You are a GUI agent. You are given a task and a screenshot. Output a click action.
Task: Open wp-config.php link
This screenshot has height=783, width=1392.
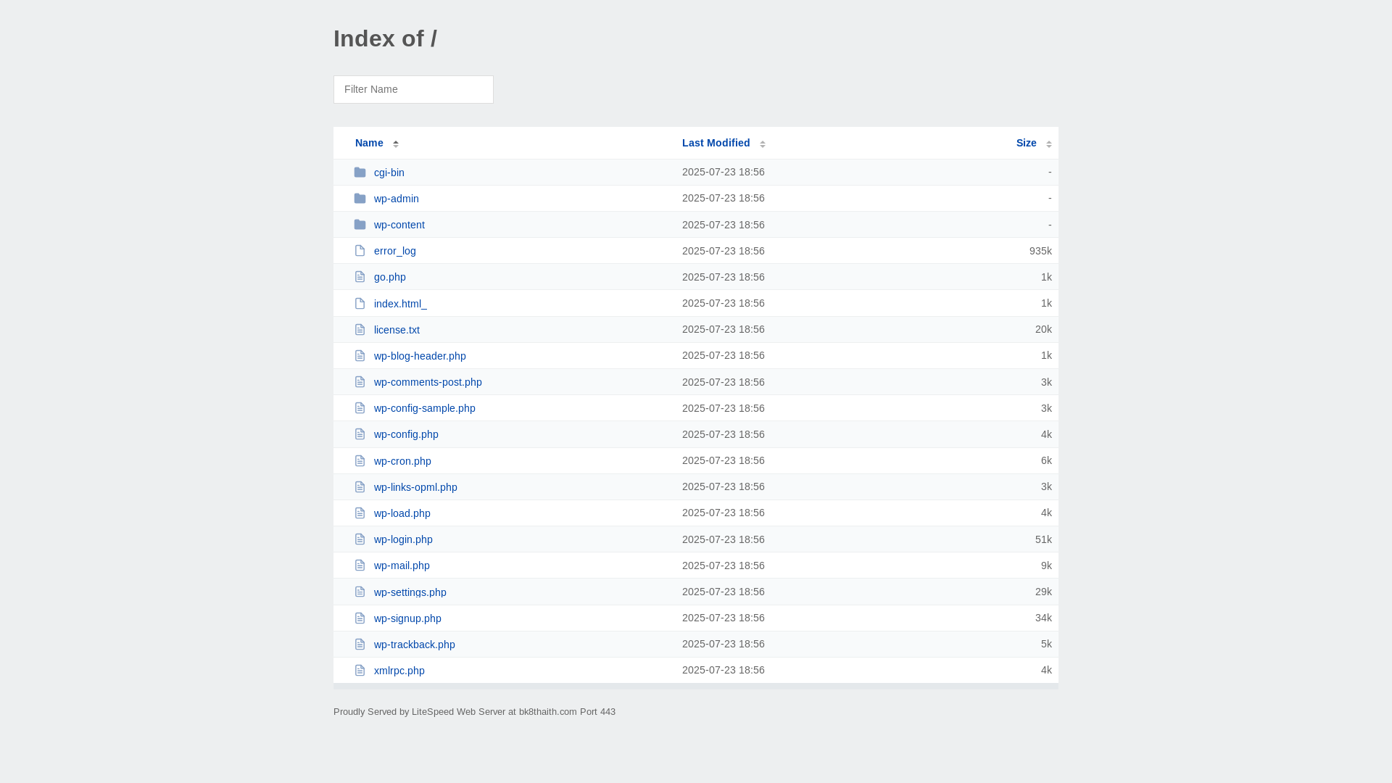[406, 434]
